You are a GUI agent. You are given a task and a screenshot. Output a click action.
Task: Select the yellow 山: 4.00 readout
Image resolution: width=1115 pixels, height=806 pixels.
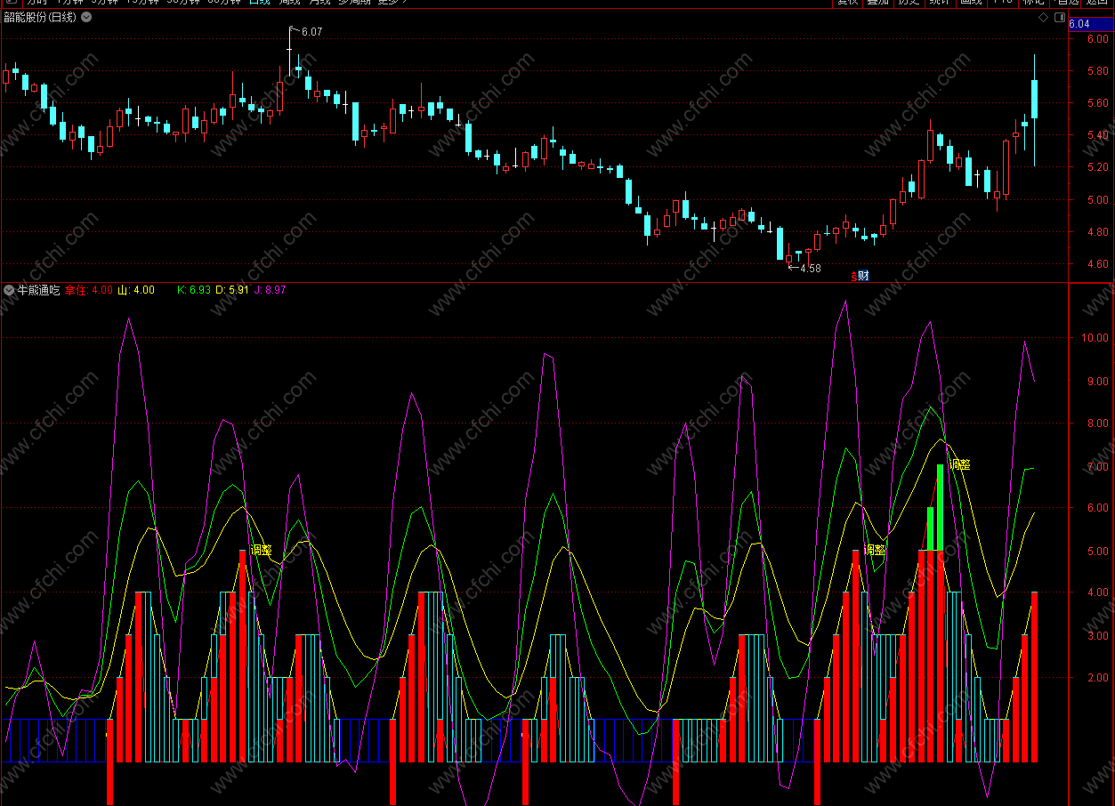coord(136,290)
